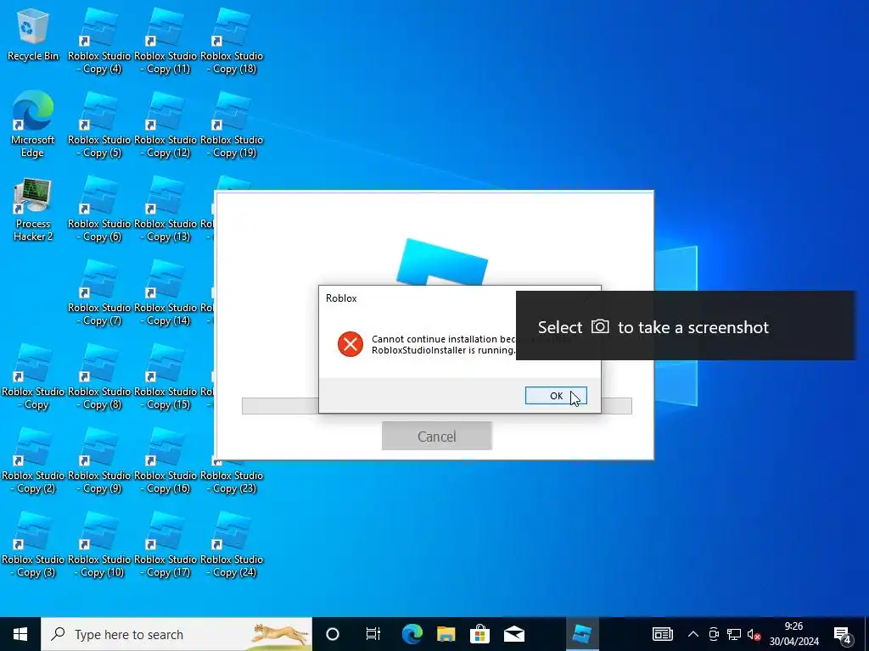Open the notification center with 4 alerts

843,635
